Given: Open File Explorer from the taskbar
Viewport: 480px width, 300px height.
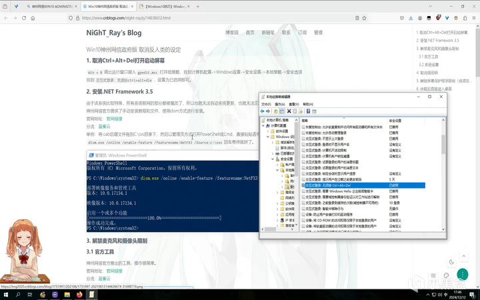Looking at the screenshot, I should point(67,295).
